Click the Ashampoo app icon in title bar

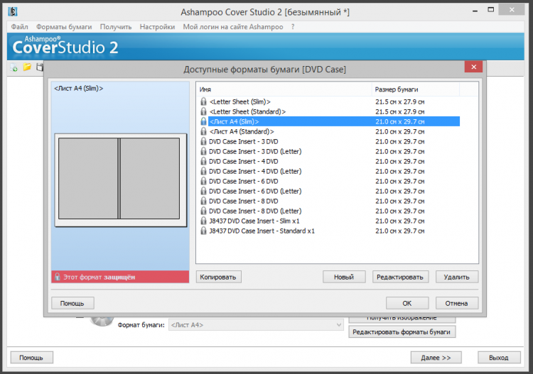point(13,11)
